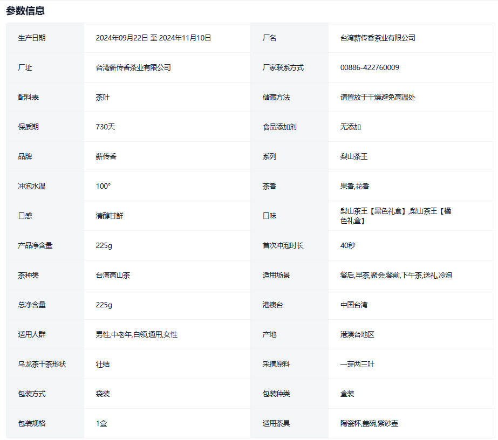Click the 口味 gift box options text
Viewport: 498px width, 440px height.
pyautogui.click(x=395, y=216)
